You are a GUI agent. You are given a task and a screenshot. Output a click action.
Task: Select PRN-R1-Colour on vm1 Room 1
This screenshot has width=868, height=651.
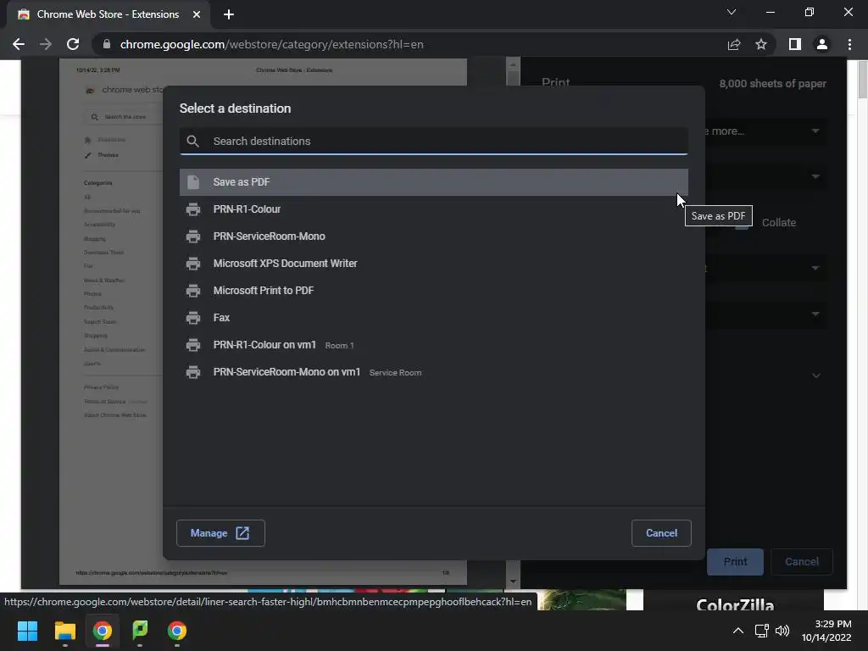[x=433, y=345]
